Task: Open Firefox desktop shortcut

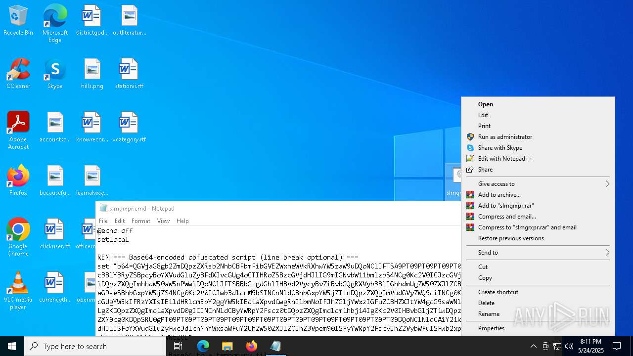Action: point(18,181)
